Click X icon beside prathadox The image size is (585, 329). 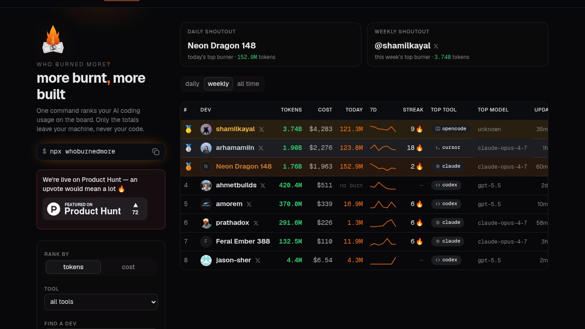tap(256, 223)
